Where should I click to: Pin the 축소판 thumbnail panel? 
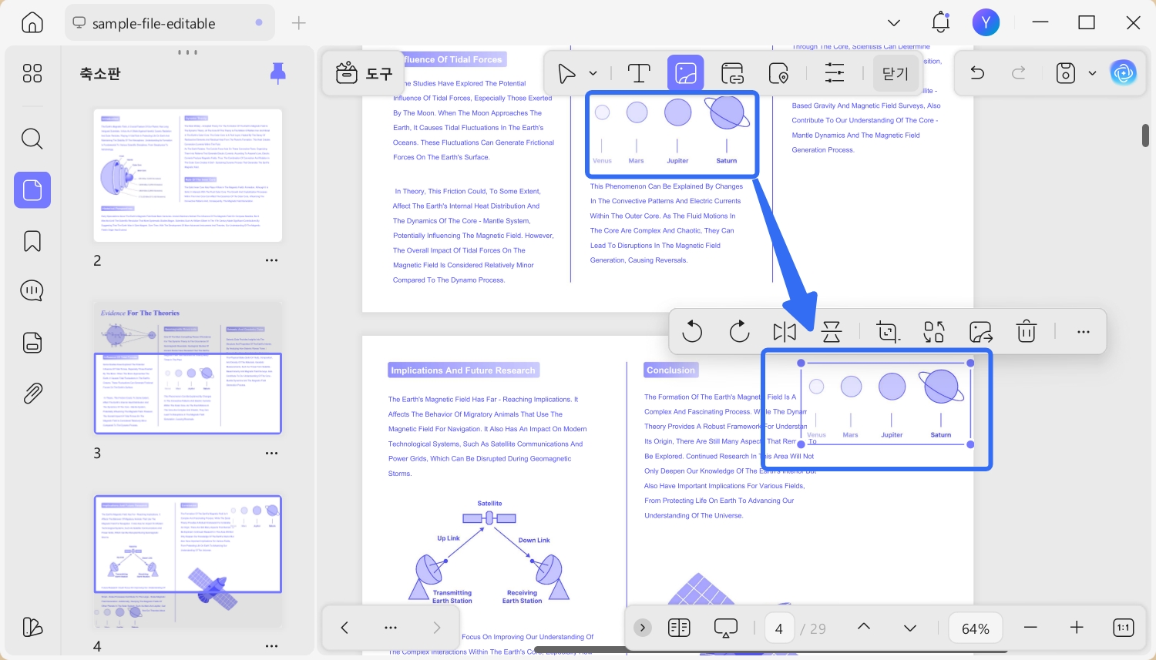click(x=278, y=73)
